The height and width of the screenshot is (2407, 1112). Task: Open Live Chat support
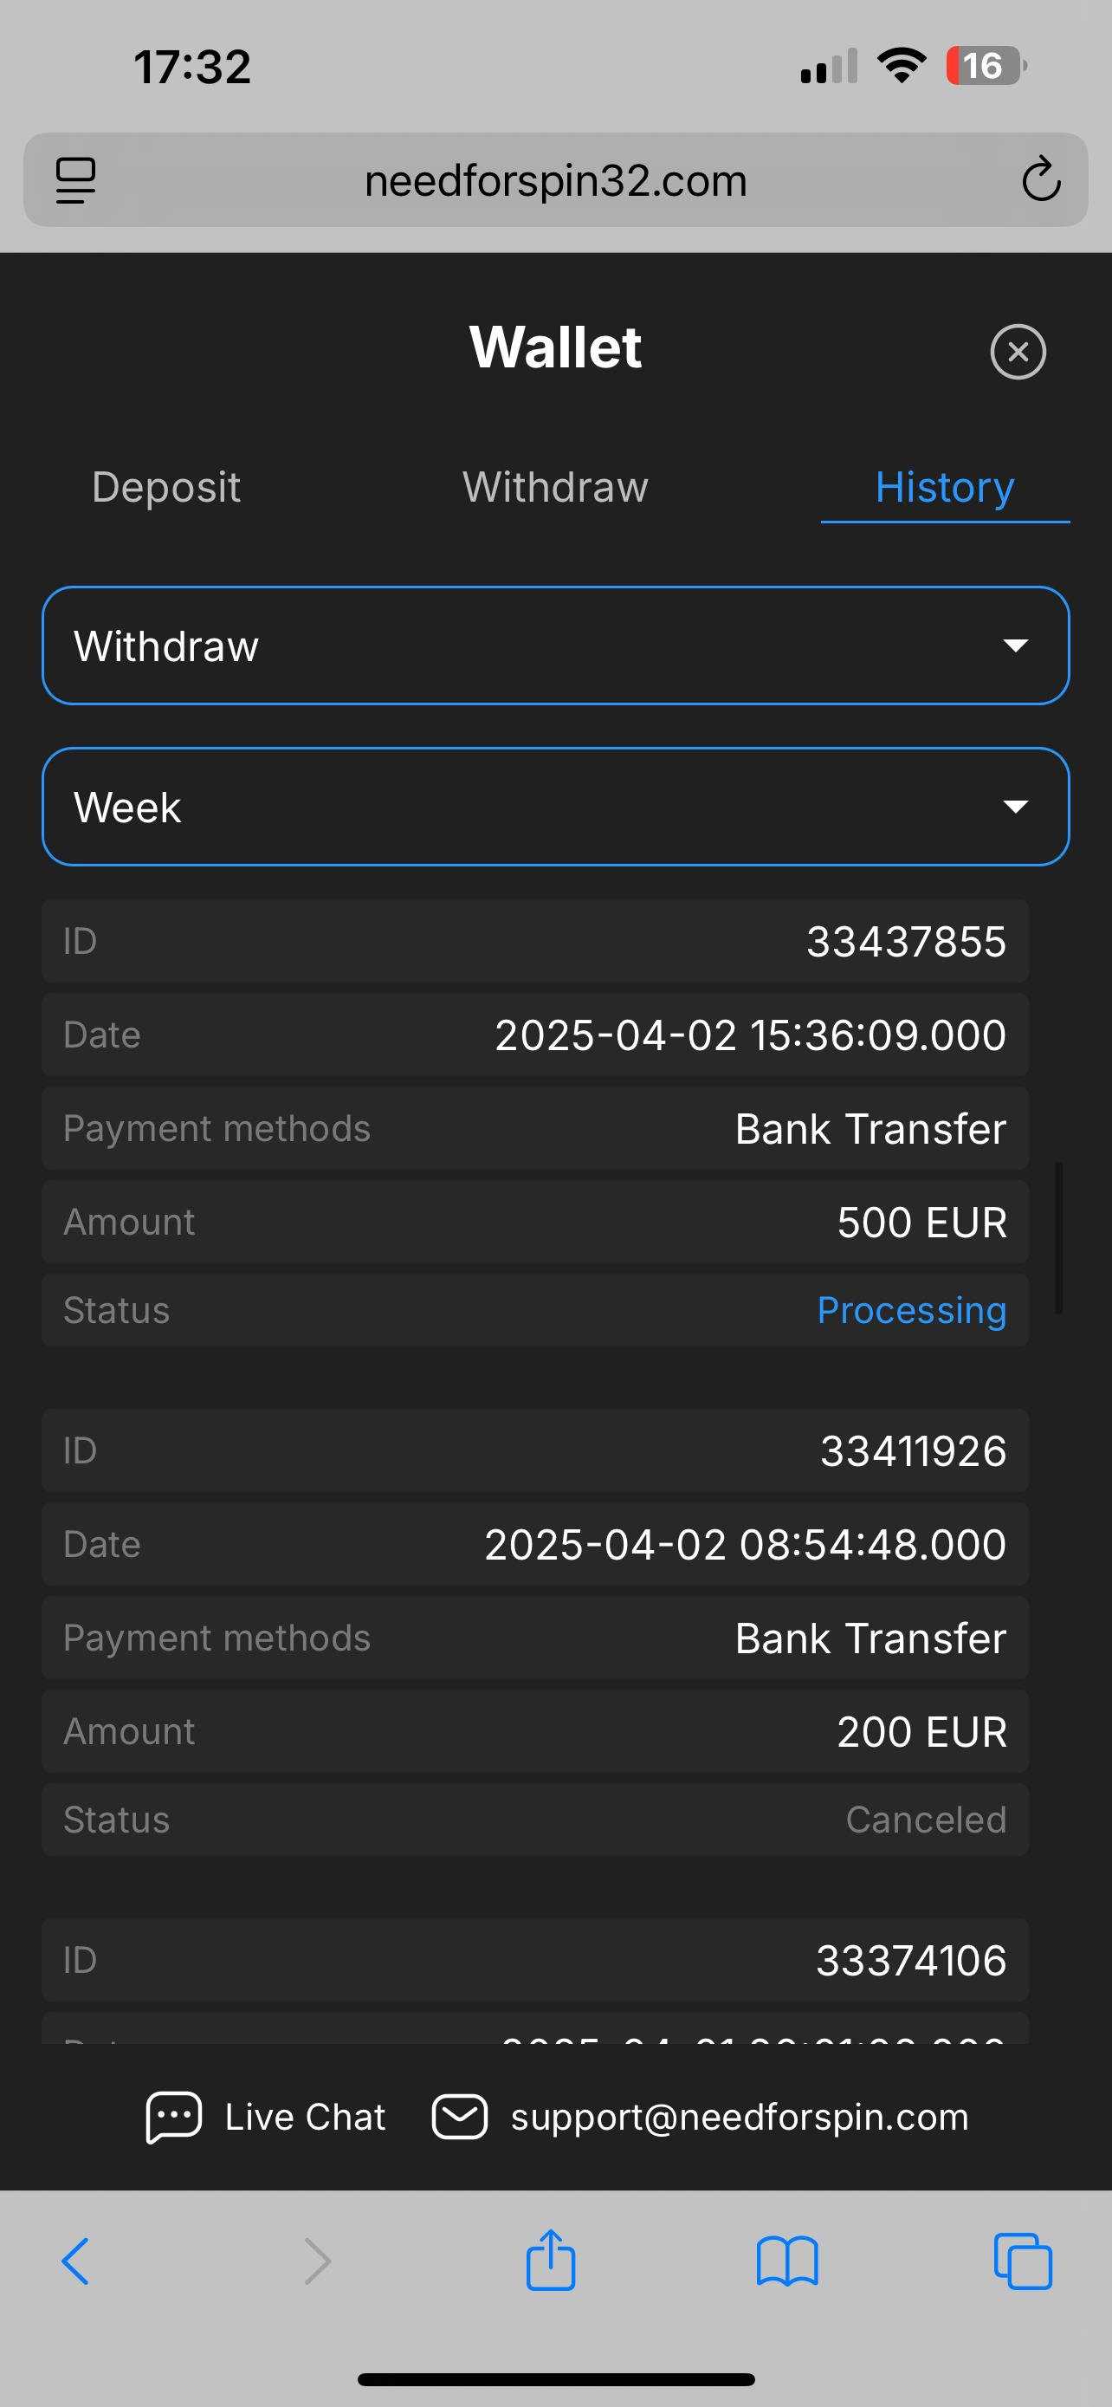coord(304,2118)
